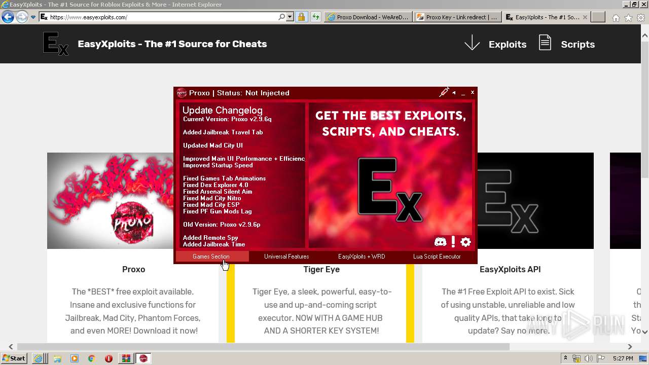Open the Scripts menu on the website

(578, 44)
